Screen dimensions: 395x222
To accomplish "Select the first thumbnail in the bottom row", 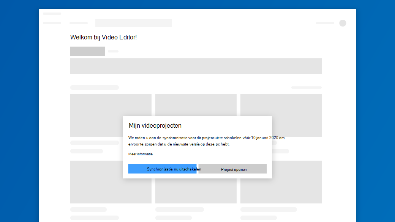I will pos(111,182).
